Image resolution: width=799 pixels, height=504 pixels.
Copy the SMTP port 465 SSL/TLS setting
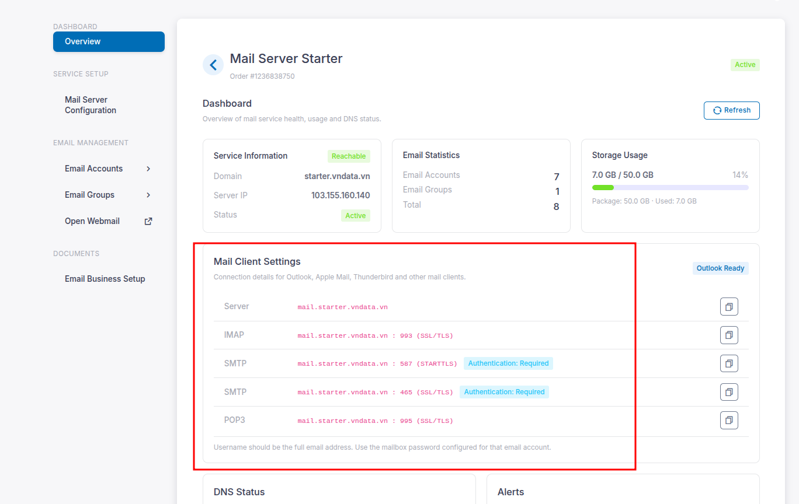coord(729,392)
